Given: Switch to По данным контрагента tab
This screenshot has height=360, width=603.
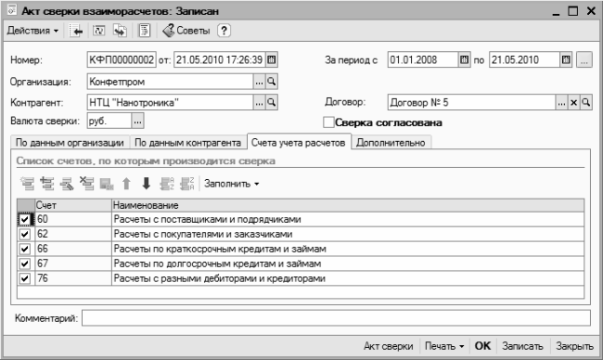Looking at the screenshot, I should [x=187, y=143].
